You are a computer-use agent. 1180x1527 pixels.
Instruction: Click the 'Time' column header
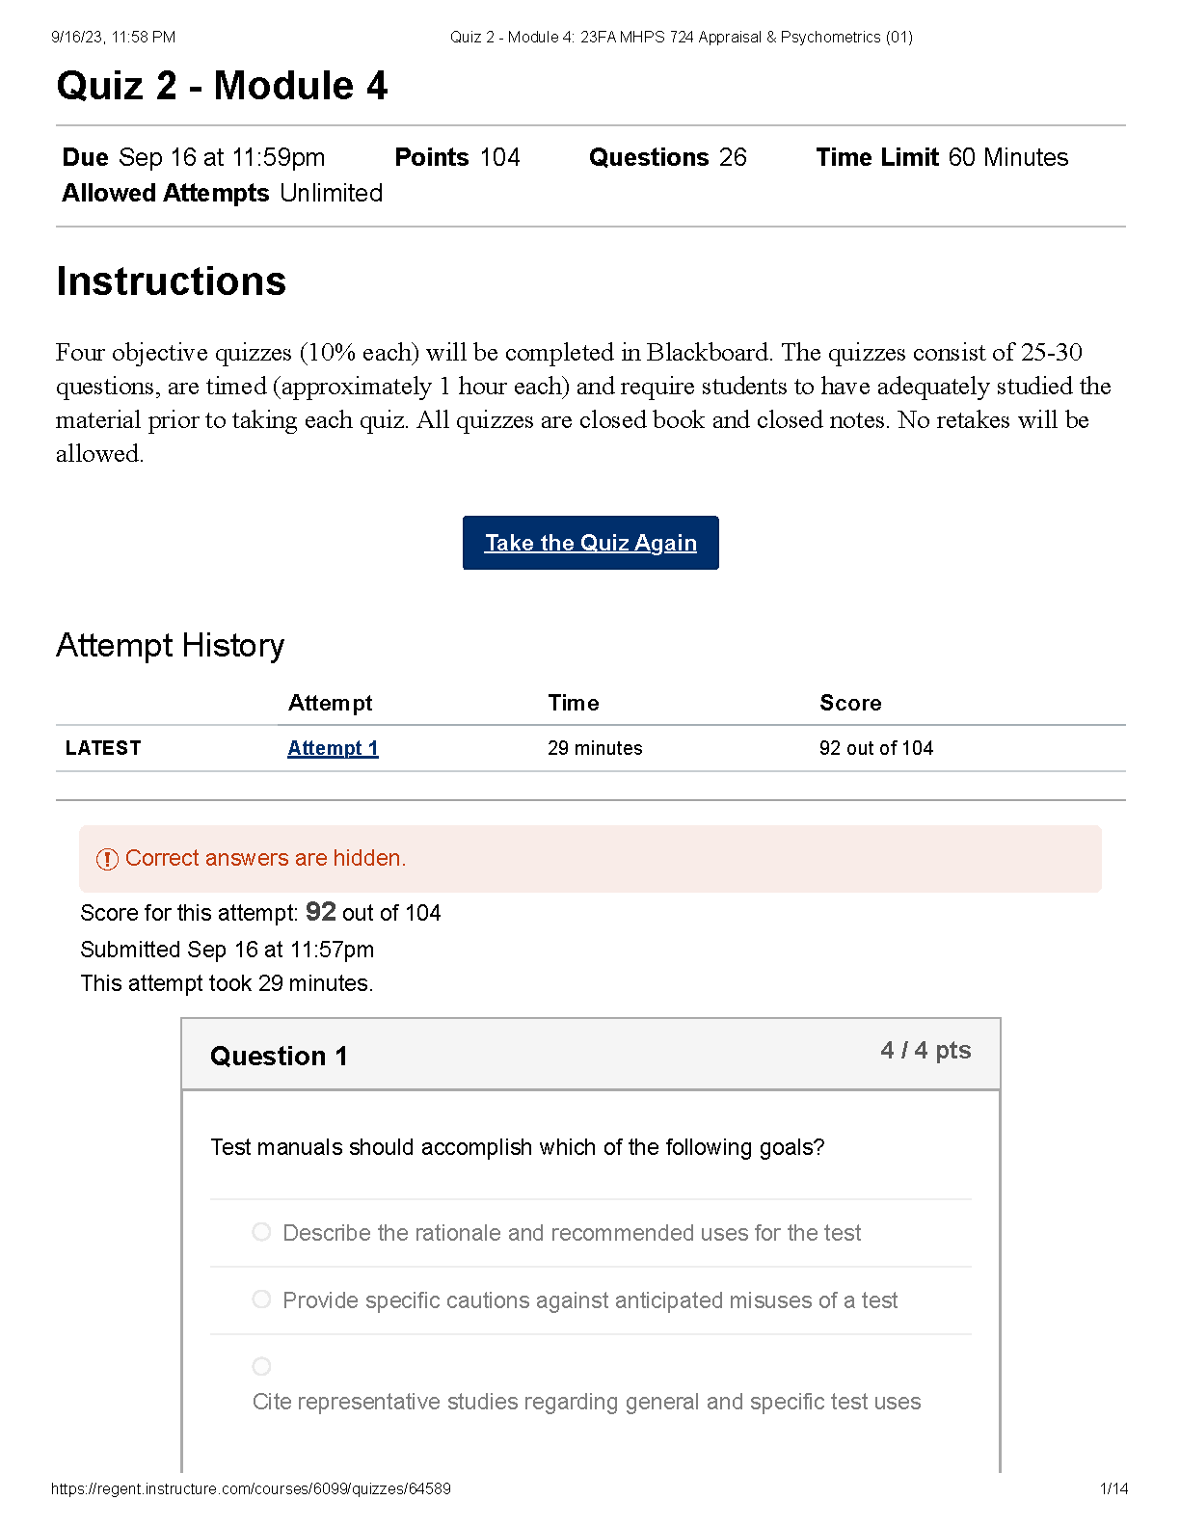coord(574,703)
